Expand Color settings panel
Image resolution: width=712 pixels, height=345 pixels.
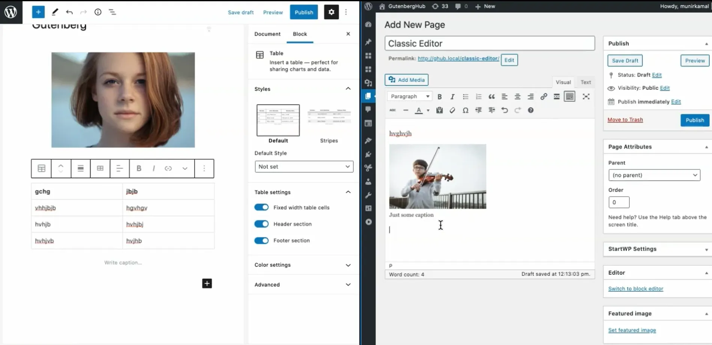[303, 265]
